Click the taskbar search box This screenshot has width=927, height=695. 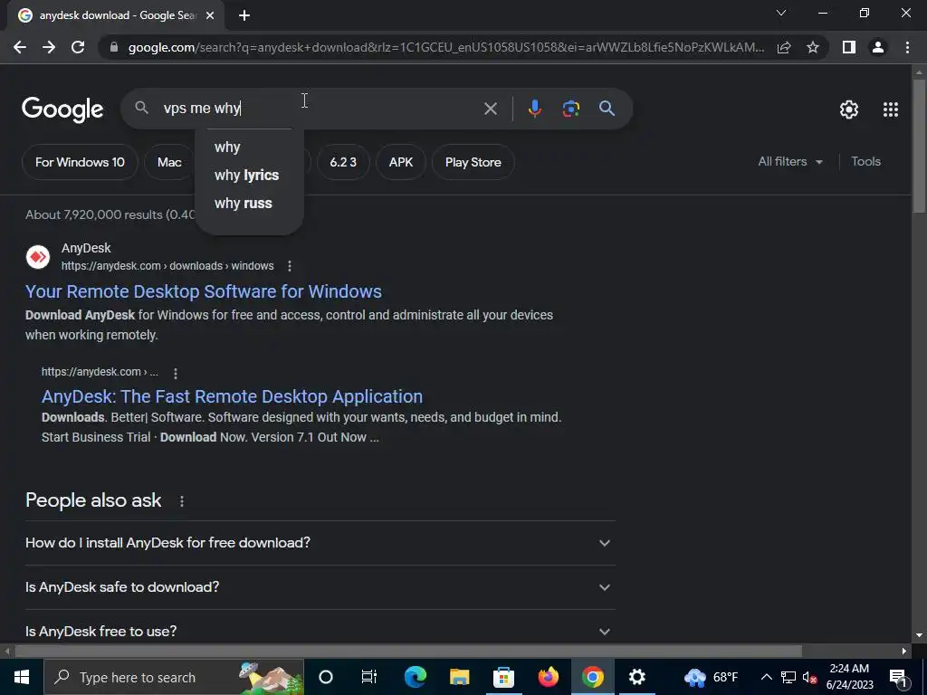tap(174, 677)
